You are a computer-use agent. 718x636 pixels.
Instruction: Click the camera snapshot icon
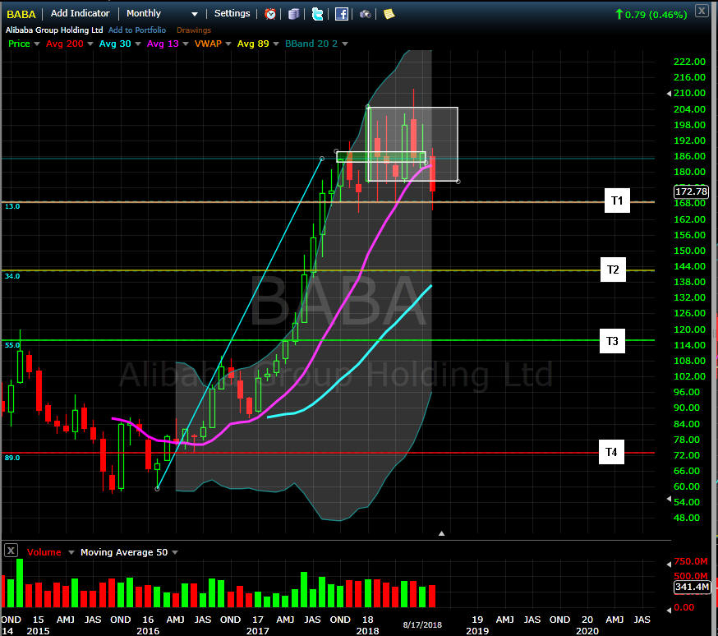(x=366, y=14)
